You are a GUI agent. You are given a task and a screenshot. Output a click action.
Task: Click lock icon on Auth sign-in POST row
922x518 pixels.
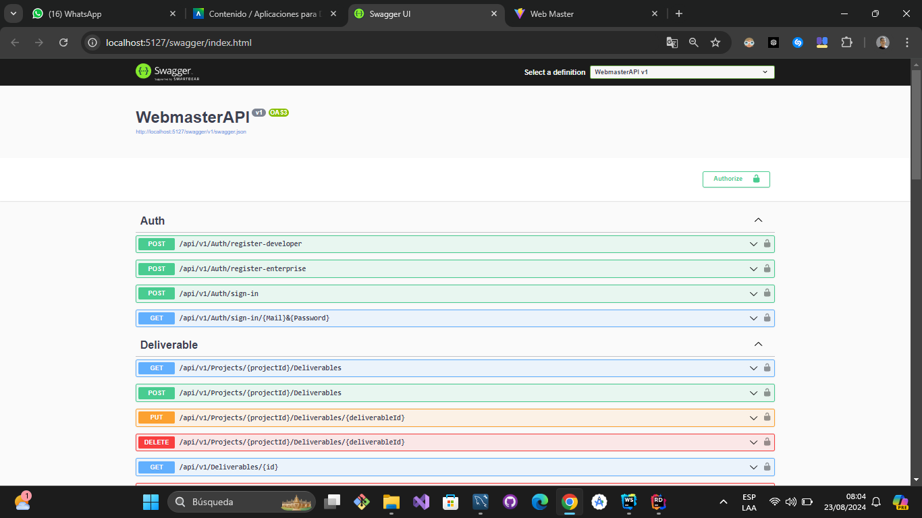tap(767, 293)
